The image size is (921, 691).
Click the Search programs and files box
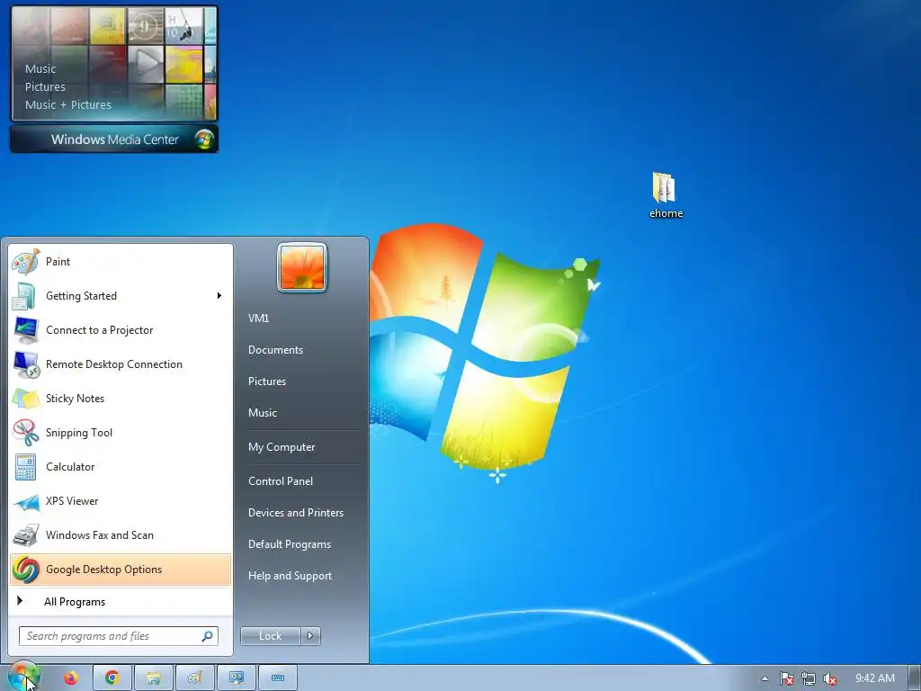(119, 636)
